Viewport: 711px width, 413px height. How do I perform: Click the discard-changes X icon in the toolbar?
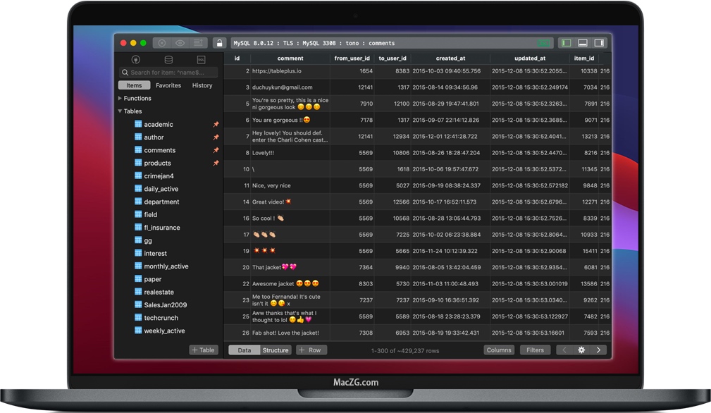pos(162,43)
